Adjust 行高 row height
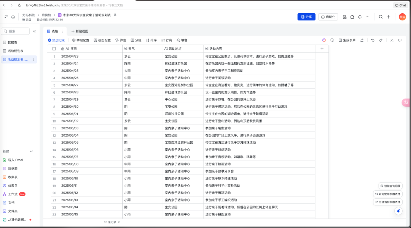 pyautogui.click(x=167, y=40)
